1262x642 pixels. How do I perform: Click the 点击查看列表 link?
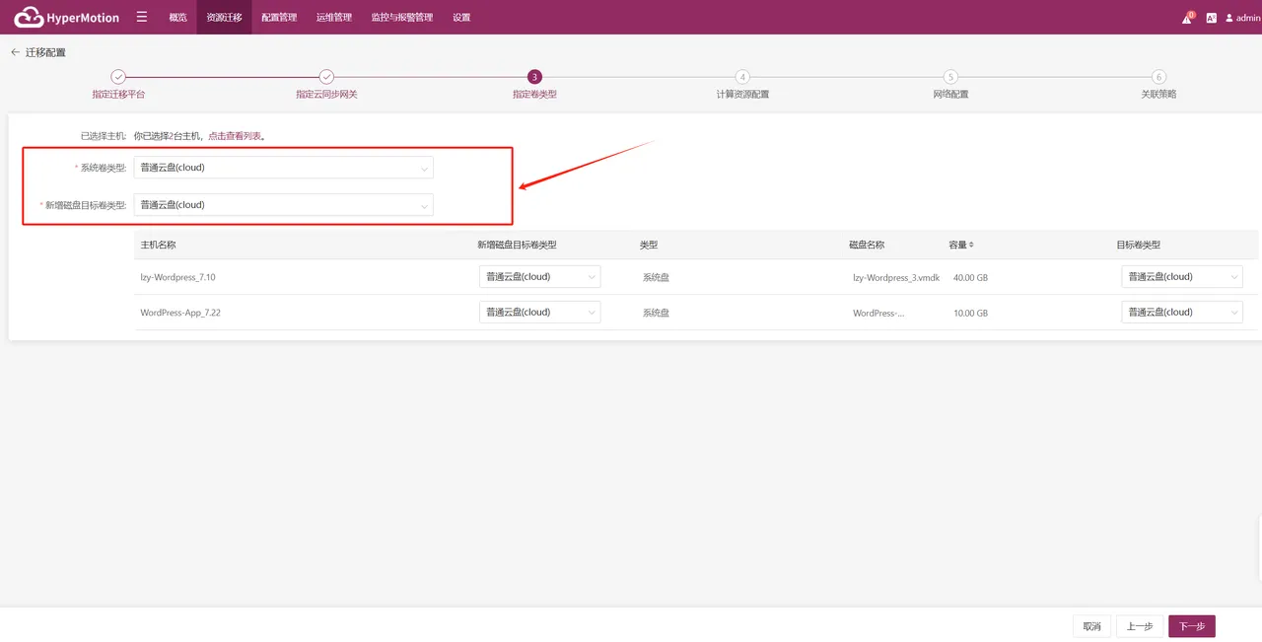click(x=235, y=136)
